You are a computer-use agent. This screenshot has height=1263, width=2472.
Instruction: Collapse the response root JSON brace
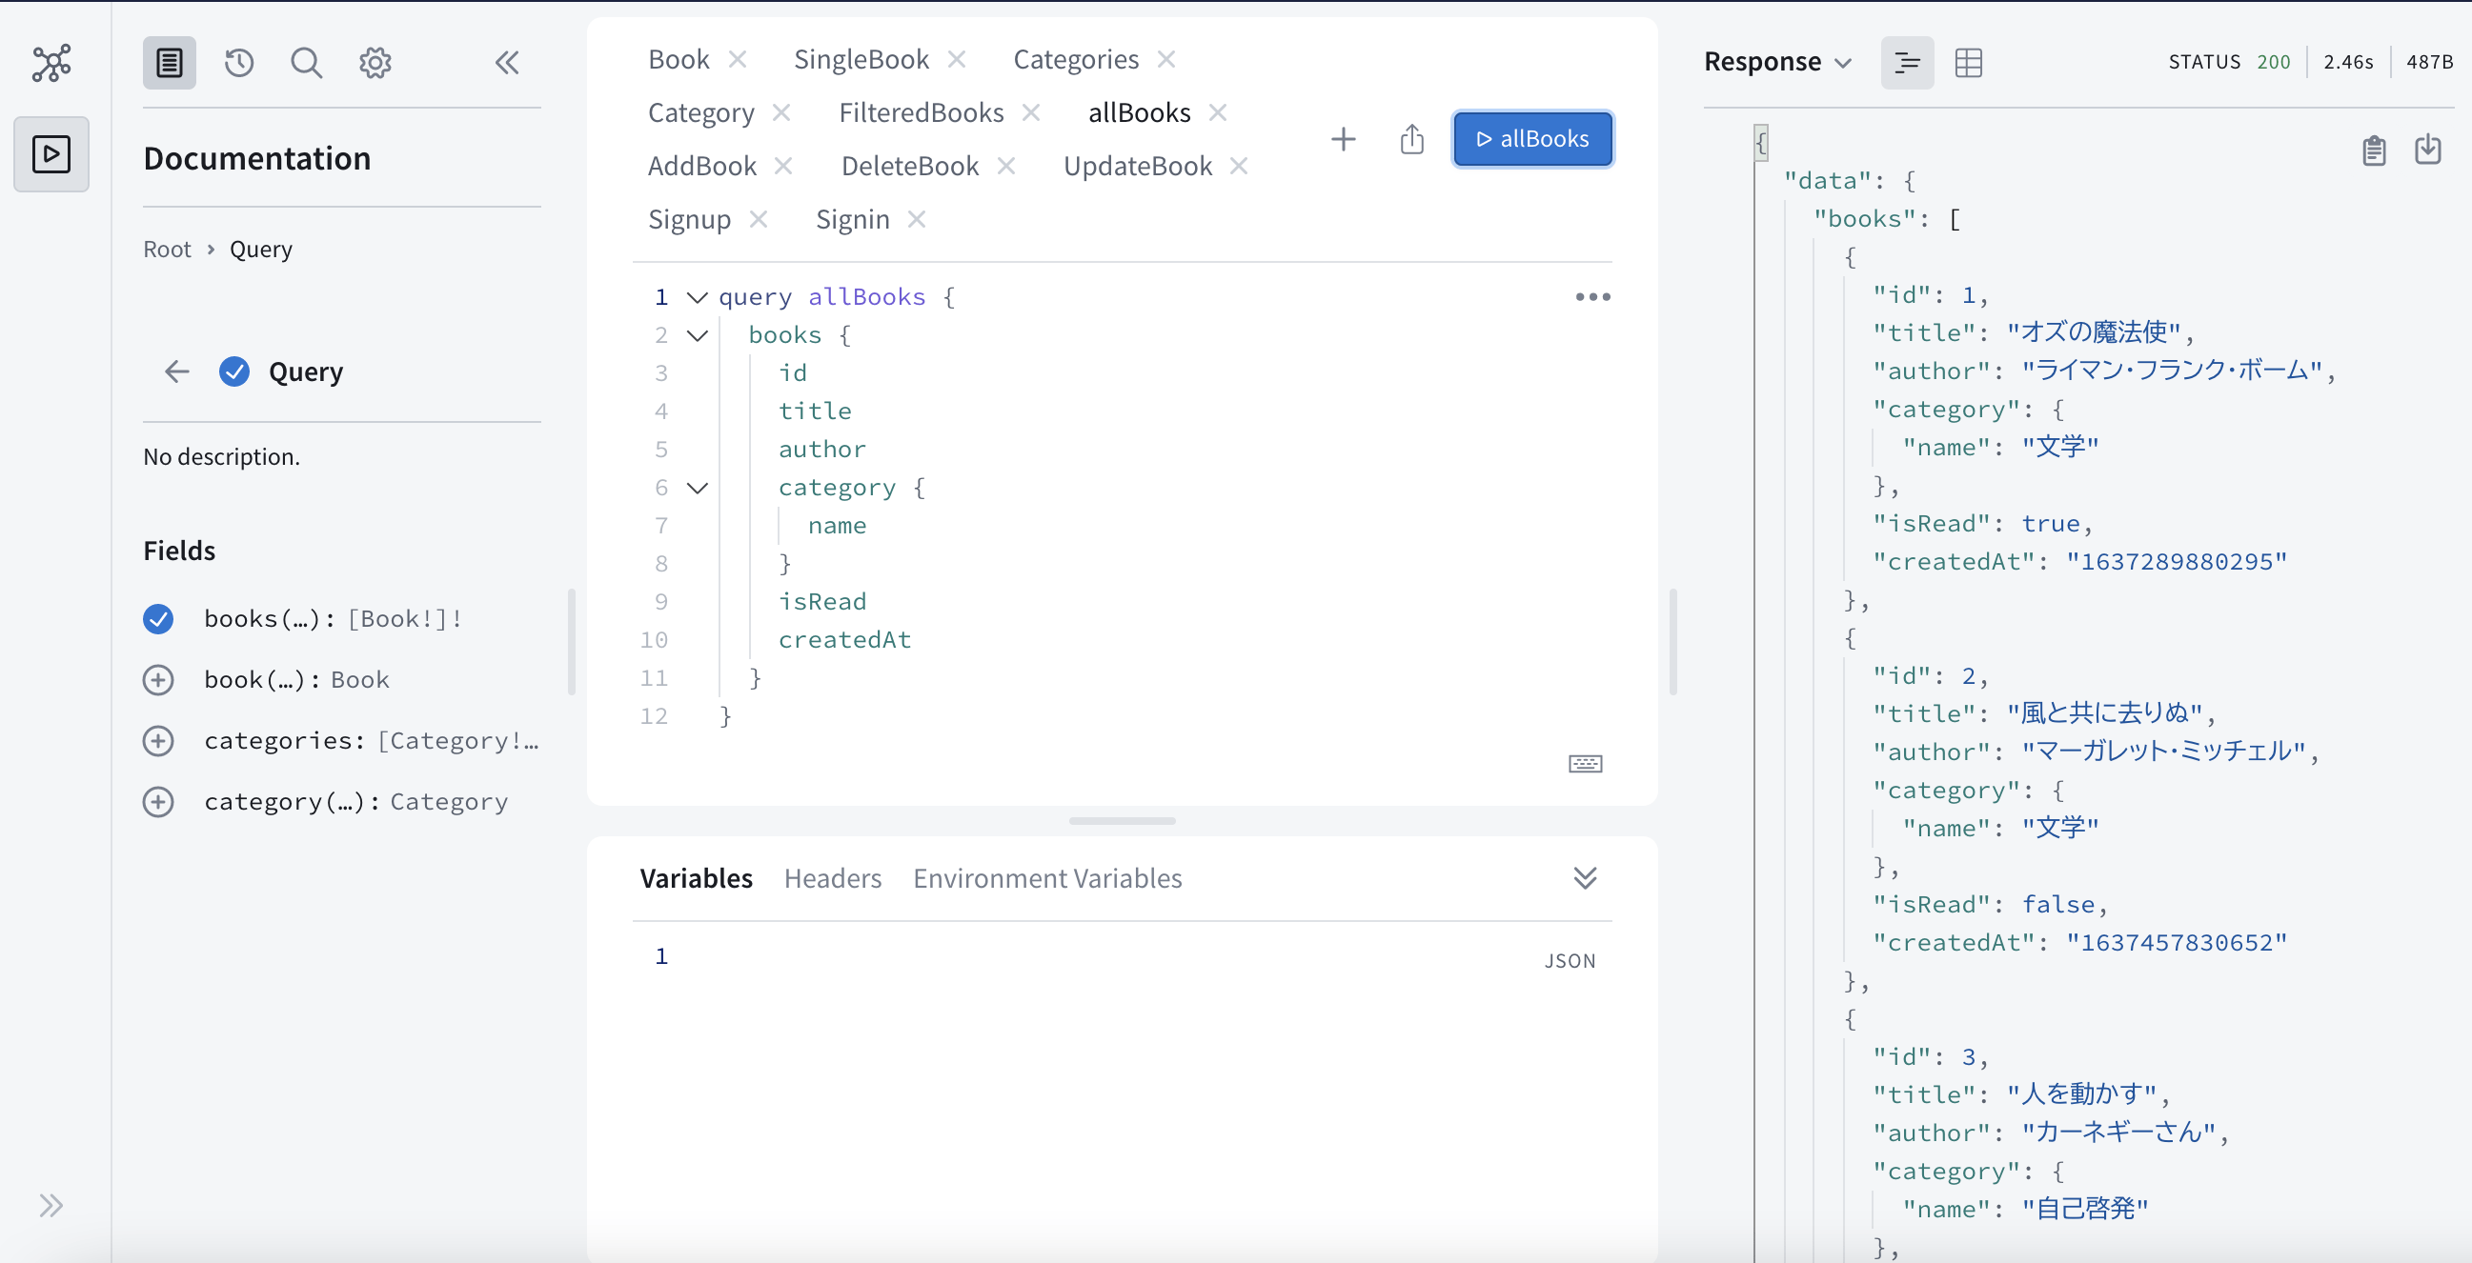(1761, 143)
